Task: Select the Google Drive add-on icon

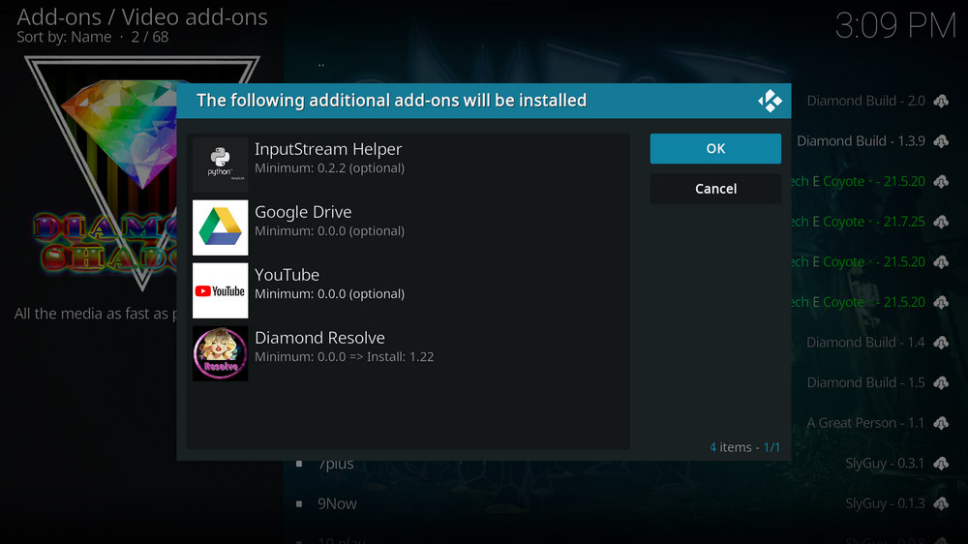Action: (x=221, y=227)
